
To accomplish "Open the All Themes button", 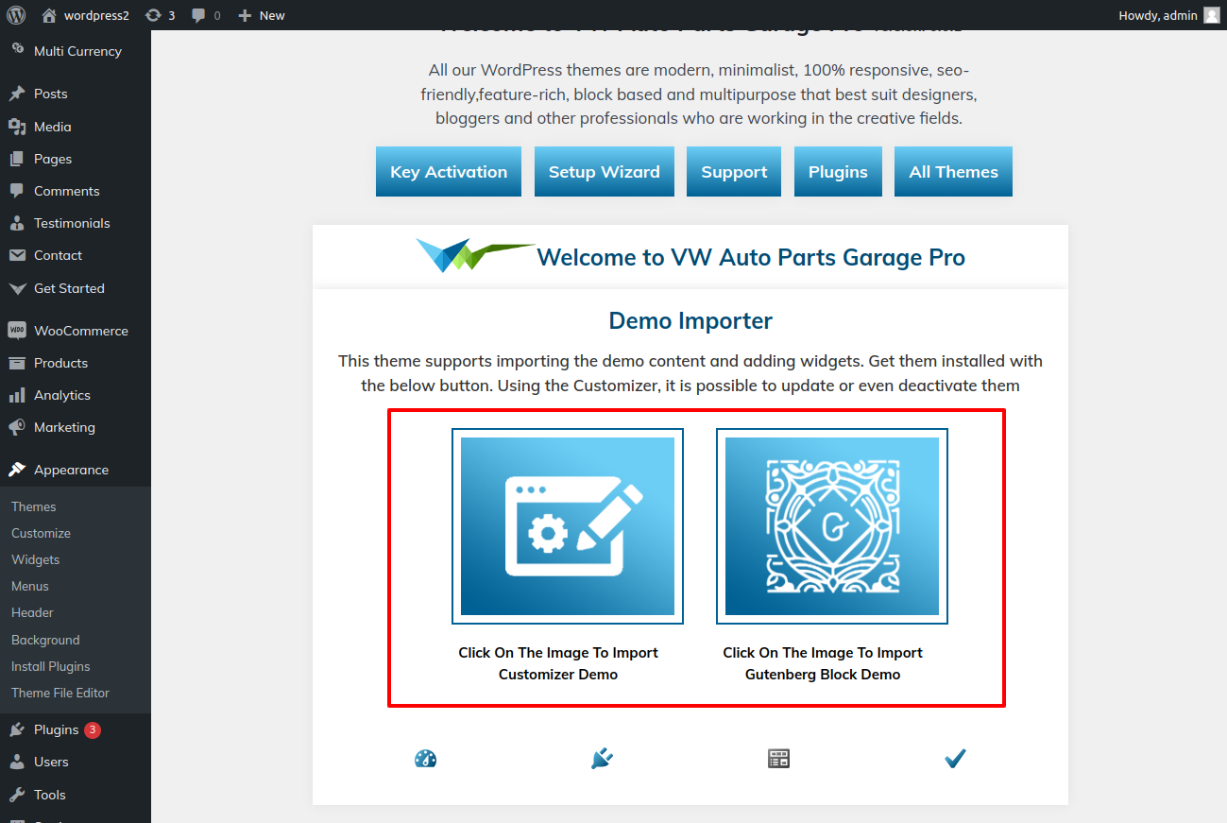I will click(953, 172).
